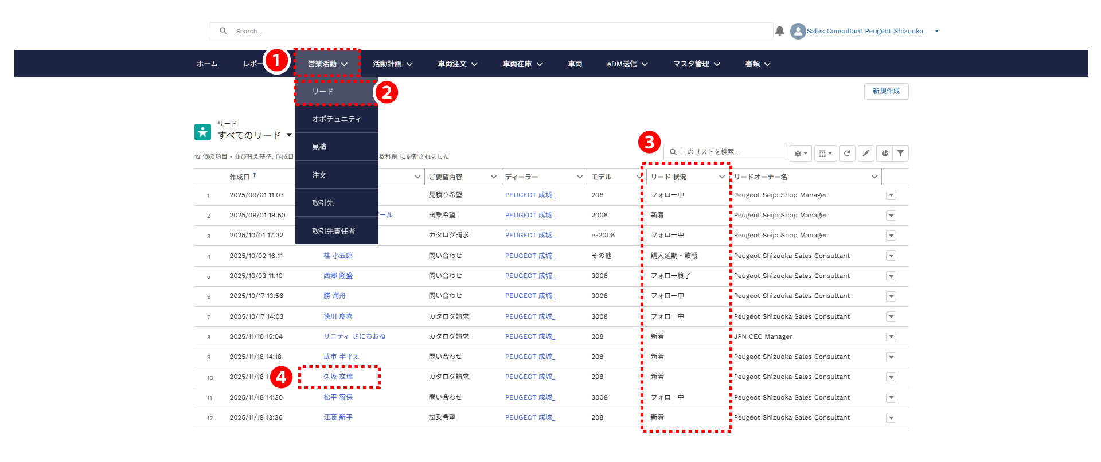This screenshot has width=1101, height=462.
Task: Open the filter funnel icon
Action: point(900,154)
